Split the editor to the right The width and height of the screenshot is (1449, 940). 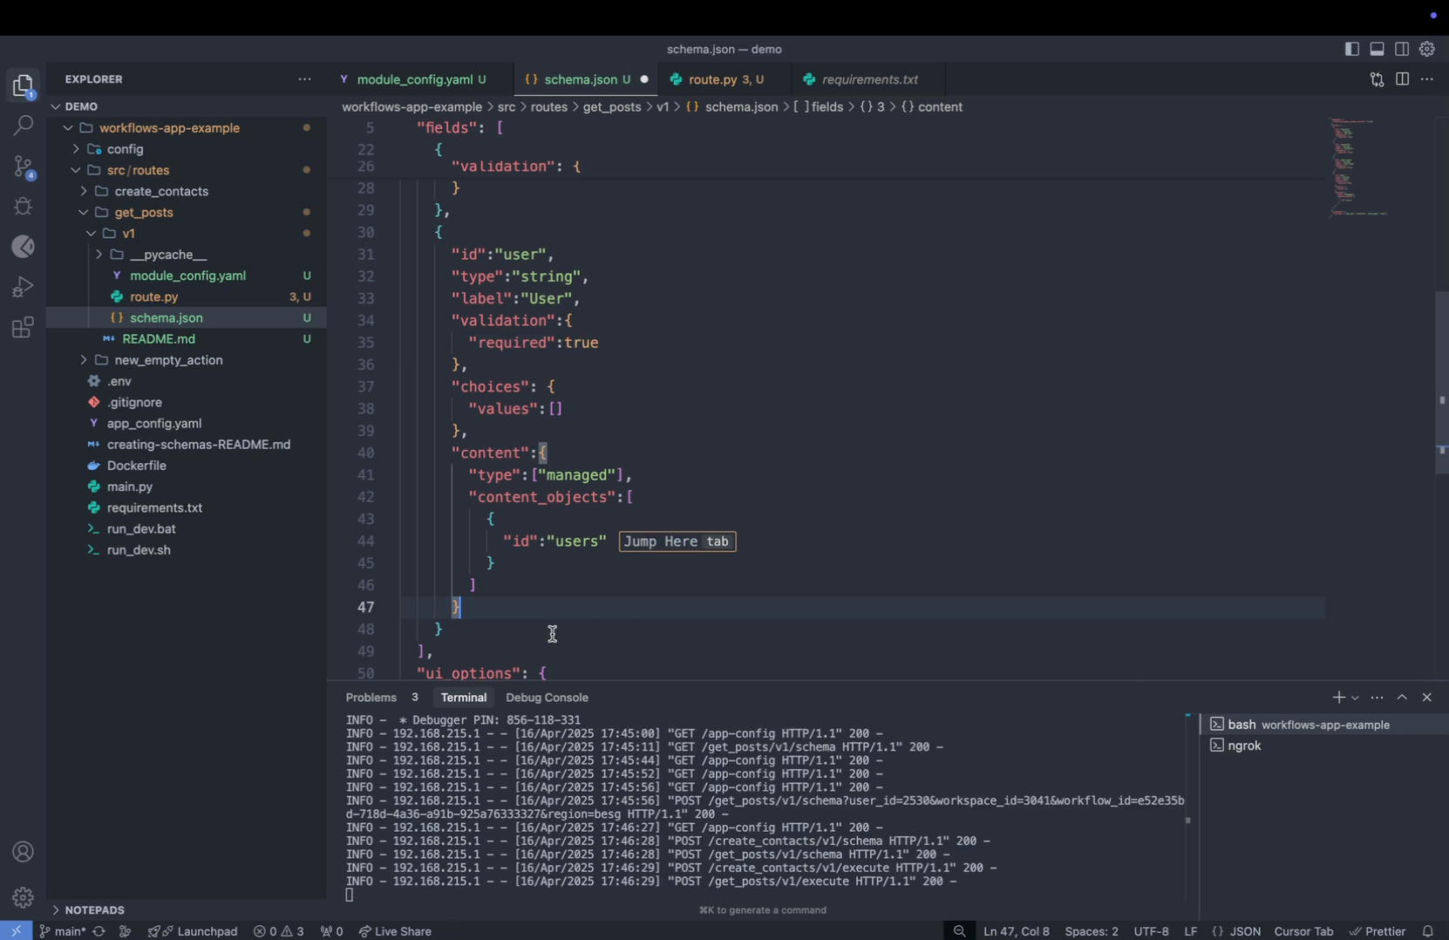point(1402,79)
